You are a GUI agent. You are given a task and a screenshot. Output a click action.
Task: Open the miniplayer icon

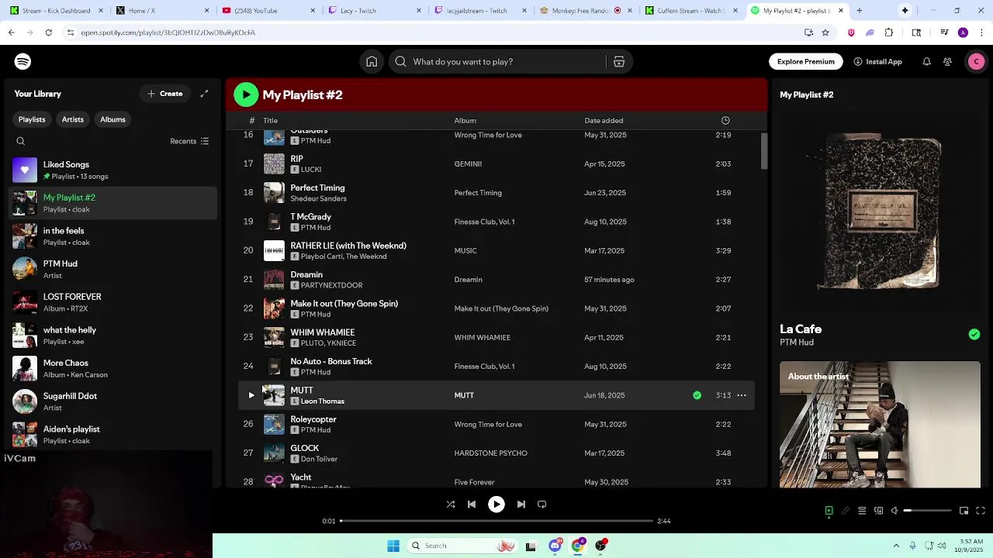[964, 511]
